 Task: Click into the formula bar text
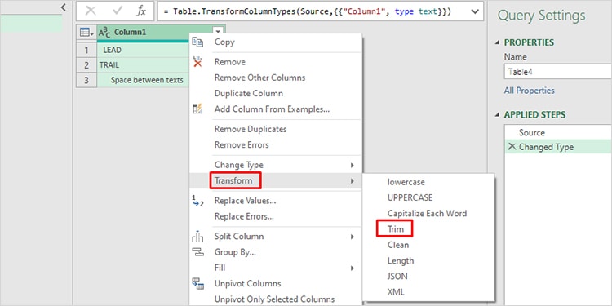pyautogui.click(x=308, y=11)
